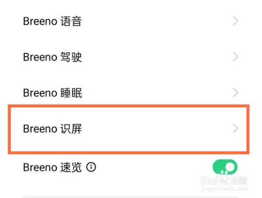262x198 pixels.
Task: Tap the white knob of 速览 switch
Action: click(230, 167)
